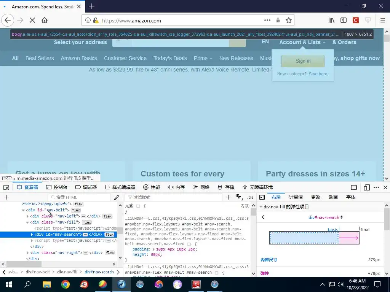Viewport: 390px width, 292px height.
Task: Click the Sign in button
Action: click(303, 61)
